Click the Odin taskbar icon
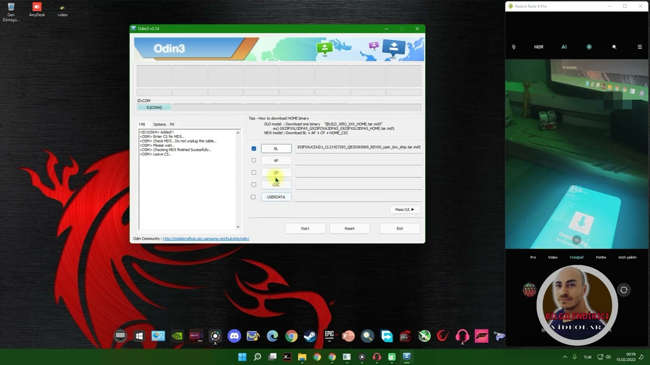Image resolution: width=650 pixels, height=365 pixels. point(406,357)
